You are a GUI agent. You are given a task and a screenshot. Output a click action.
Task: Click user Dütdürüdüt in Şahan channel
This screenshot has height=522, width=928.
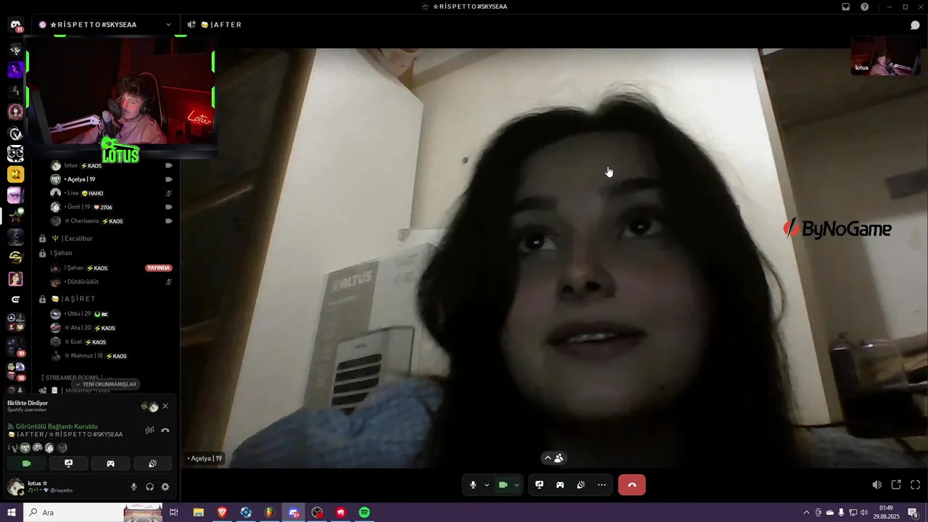(110, 281)
